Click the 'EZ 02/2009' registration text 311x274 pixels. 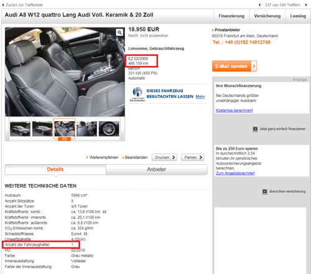pos(138,58)
